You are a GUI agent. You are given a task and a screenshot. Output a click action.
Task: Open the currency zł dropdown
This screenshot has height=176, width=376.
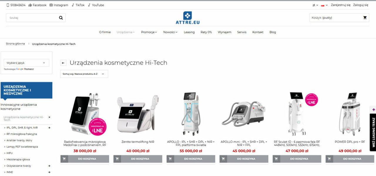pos(315,5)
